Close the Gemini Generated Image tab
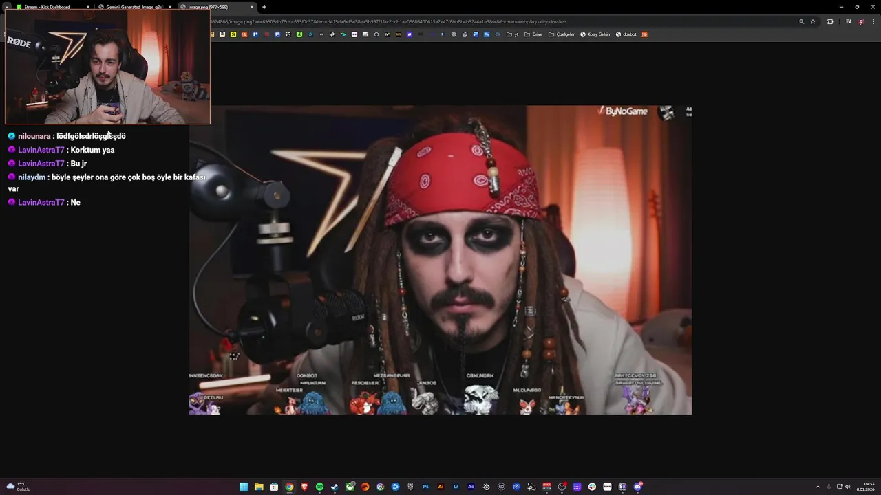881x495 pixels. tap(170, 7)
